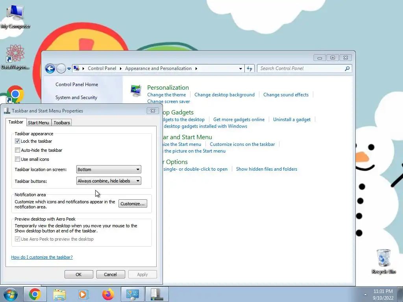This screenshot has width=403, height=302.
Task: Open Control Panel Home link
Action: coord(77,85)
